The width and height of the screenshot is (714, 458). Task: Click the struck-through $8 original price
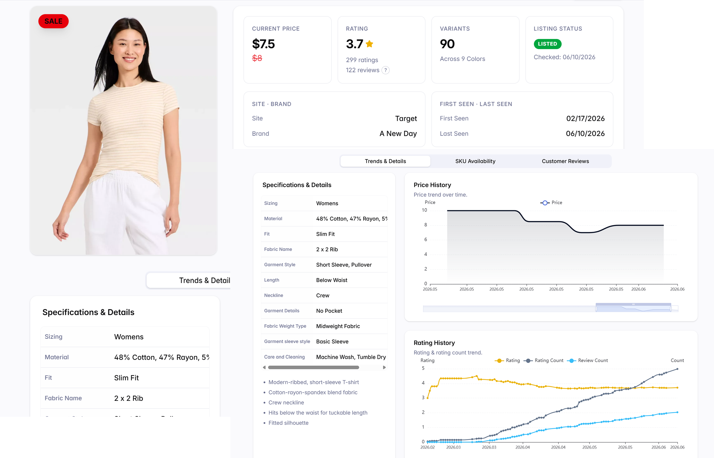coord(257,58)
